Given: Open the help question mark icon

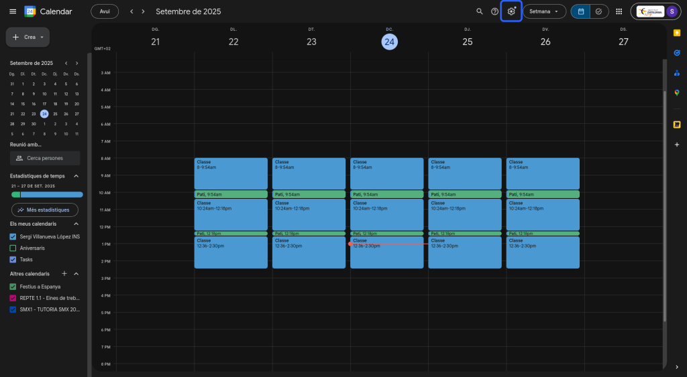Looking at the screenshot, I should pos(495,11).
